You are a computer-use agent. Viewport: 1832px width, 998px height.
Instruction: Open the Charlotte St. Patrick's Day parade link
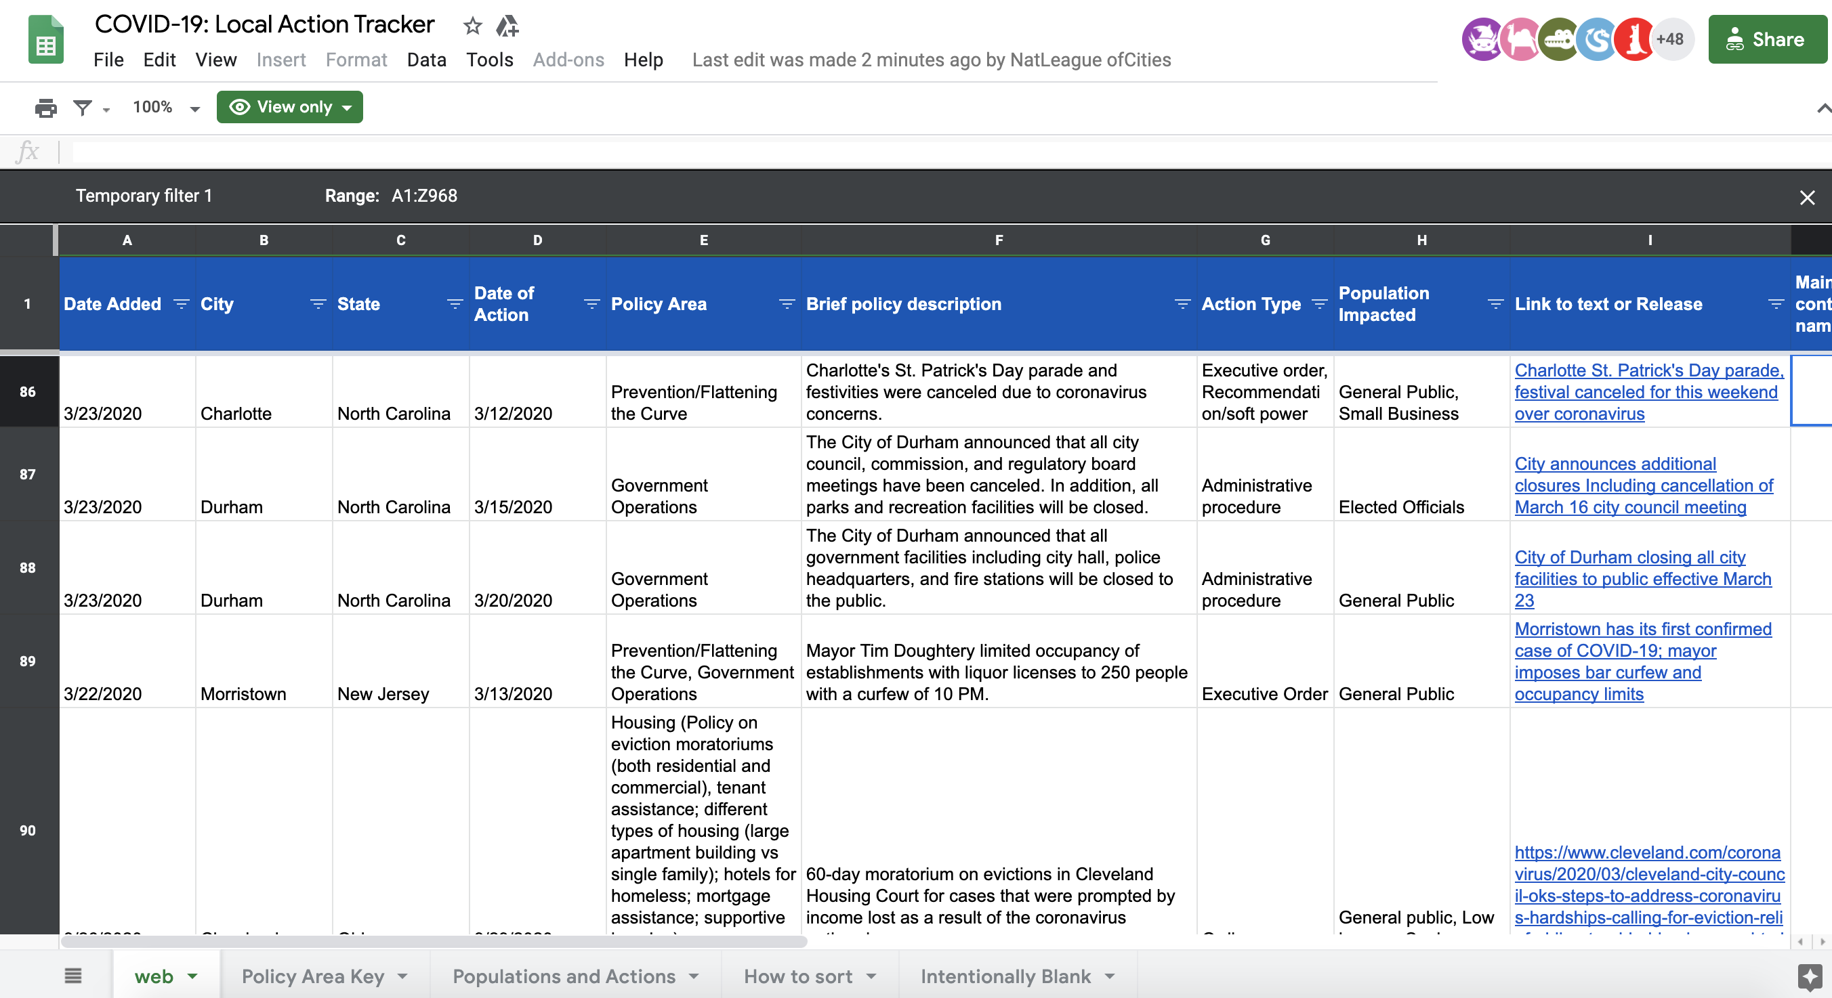[1648, 391]
